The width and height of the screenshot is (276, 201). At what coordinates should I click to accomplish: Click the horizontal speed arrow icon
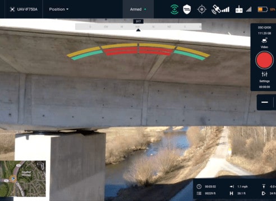click(x=232, y=186)
